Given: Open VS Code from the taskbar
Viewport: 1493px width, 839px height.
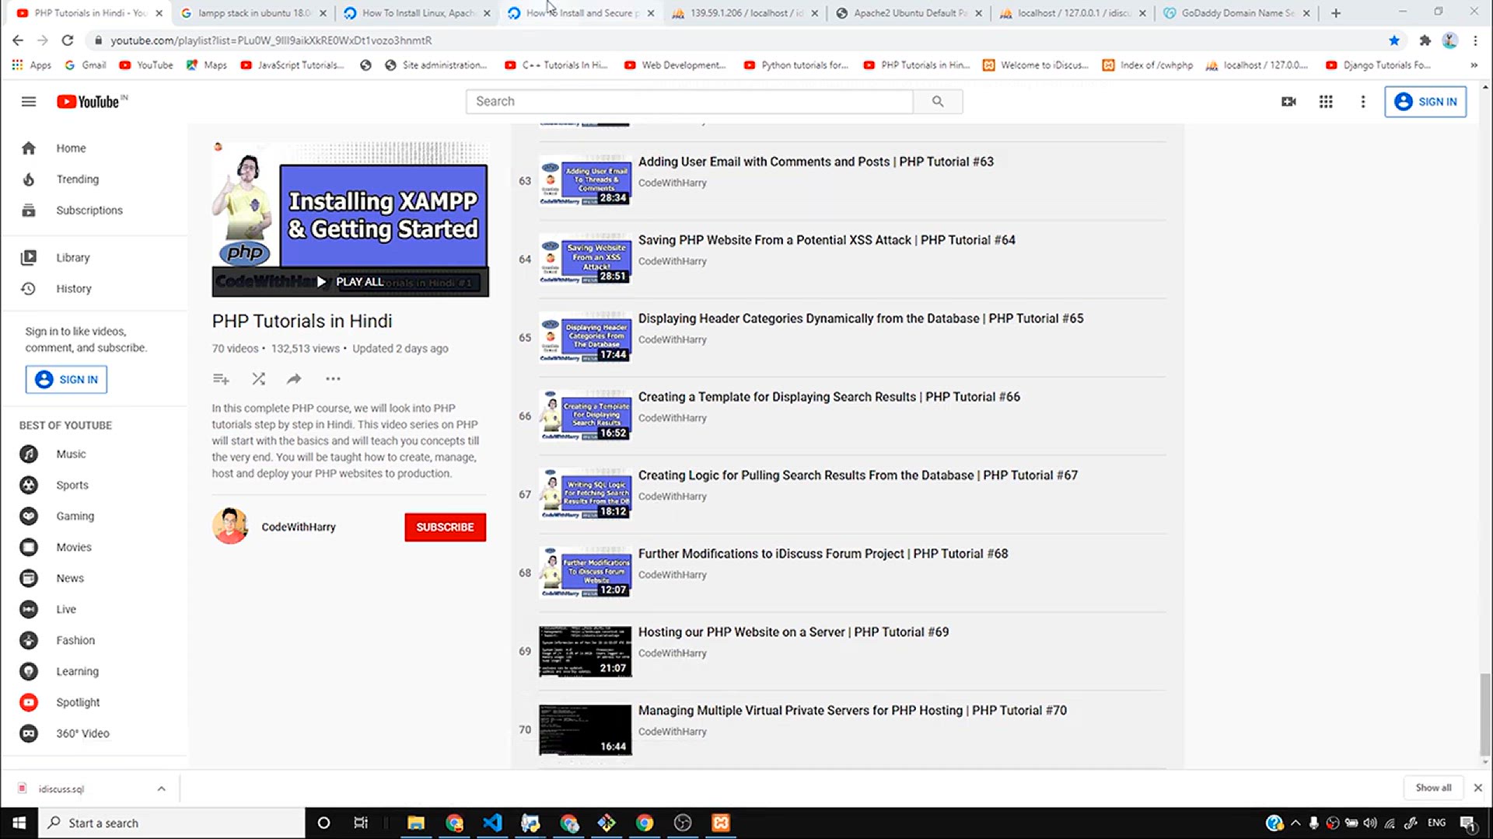Looking at the screenshot, I should (492, 823).
